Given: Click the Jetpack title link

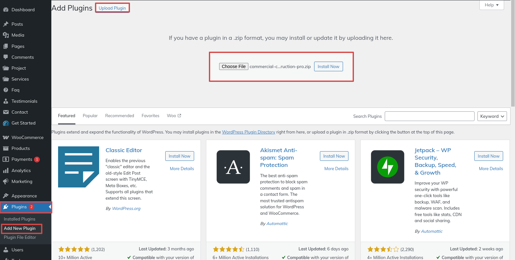Looking at the screenshot, I should click(435, 161).
